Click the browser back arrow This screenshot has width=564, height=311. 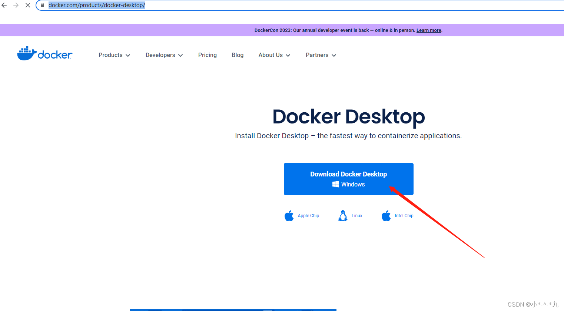(x=4, y=5)
